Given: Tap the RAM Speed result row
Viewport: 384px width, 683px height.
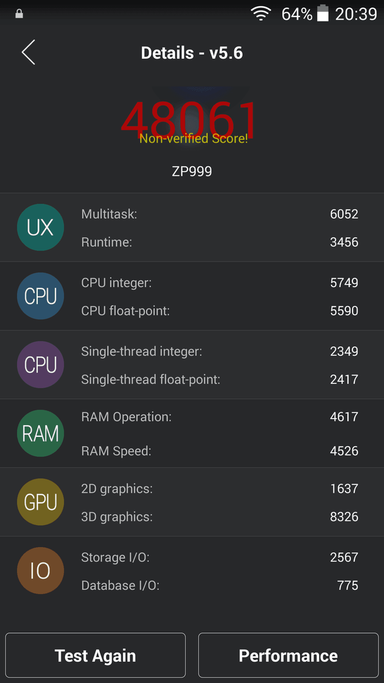Looking at the screenshot, I should pyautogui.click(x=220, y=451).
